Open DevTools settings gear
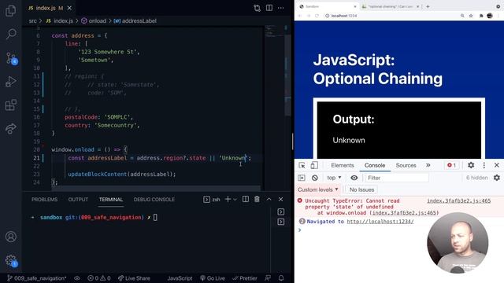This screenshot has width=504, height=283. point(471,165)
